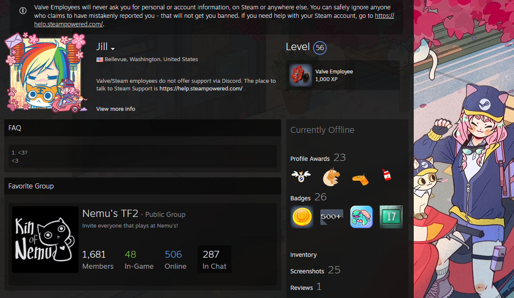514x298 pixels.
Task: Click the winged medal profile award
Action: (301, 176)
